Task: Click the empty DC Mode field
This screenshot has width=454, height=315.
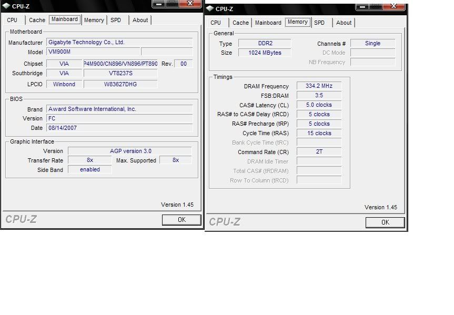Action: coord(372,53)
